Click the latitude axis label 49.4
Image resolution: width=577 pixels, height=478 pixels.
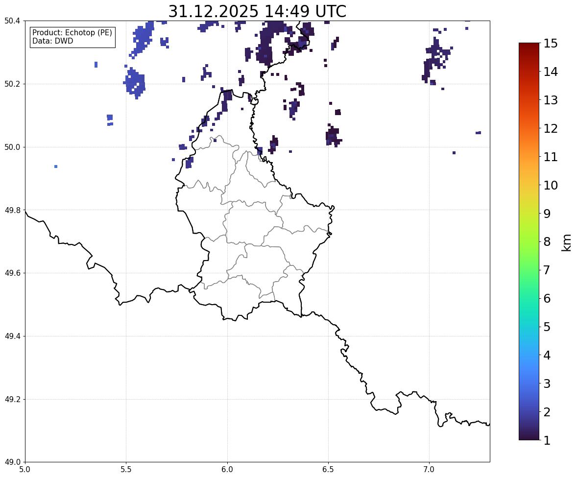[x=12, y=336]
